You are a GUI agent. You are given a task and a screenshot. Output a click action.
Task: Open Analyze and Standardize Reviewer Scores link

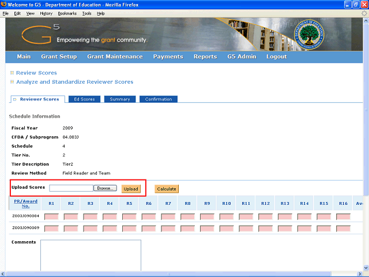point(74,82)
